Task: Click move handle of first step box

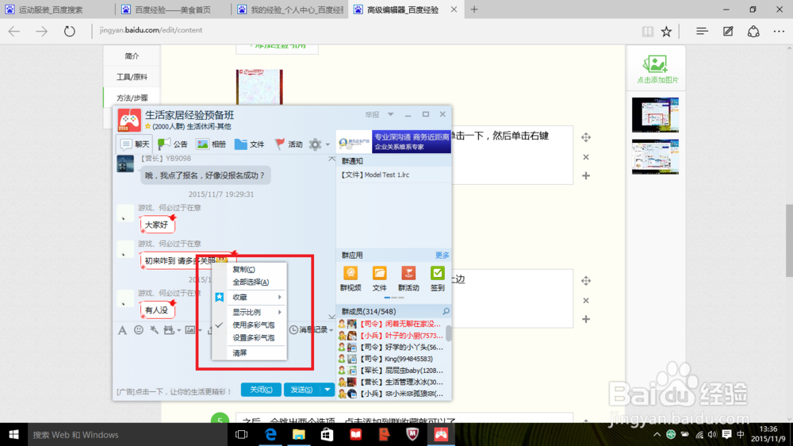Action: (586, 137)
